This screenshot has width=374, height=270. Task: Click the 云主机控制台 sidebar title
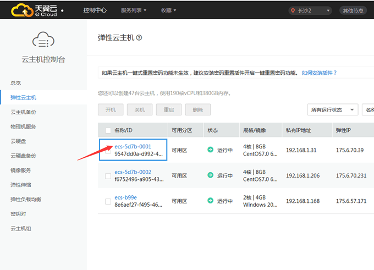coord(43,59)
